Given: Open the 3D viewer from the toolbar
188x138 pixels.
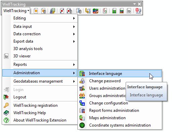Looking at the screenshot, I should pyautogui.click(x=129, y=11).
